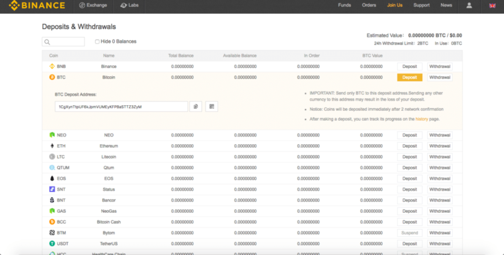
Task: Click the SNT coin icon
Action: 52,190
